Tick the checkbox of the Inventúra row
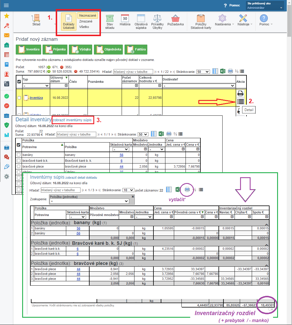Screen dimensions: 292x325 tap(19, 98)
